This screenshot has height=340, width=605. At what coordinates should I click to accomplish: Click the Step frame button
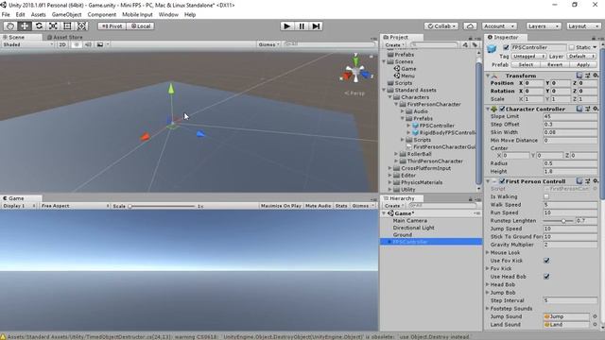point(316,25)
